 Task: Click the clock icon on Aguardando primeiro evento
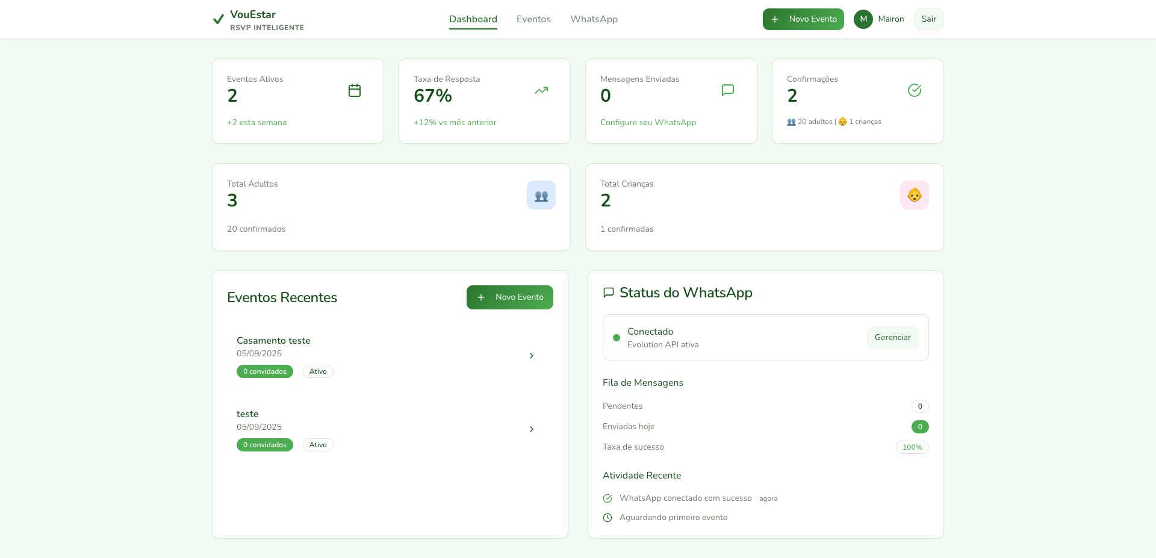click(x=607, y=518)
